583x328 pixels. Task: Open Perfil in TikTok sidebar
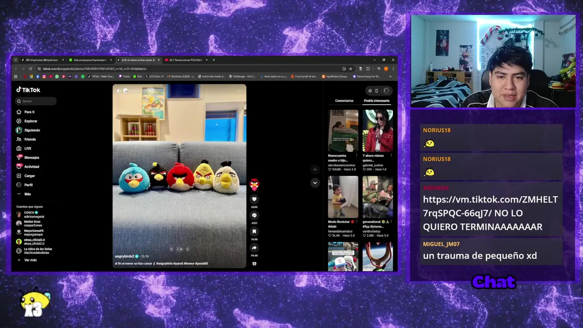(25, 185)
